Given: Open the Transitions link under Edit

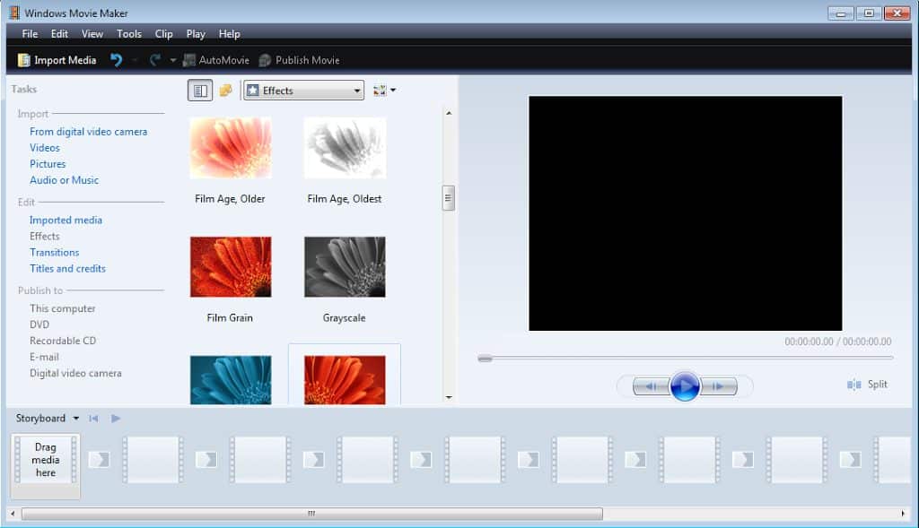Looking at the screenshot, I should pyautogui.click(x=55, y=252).
